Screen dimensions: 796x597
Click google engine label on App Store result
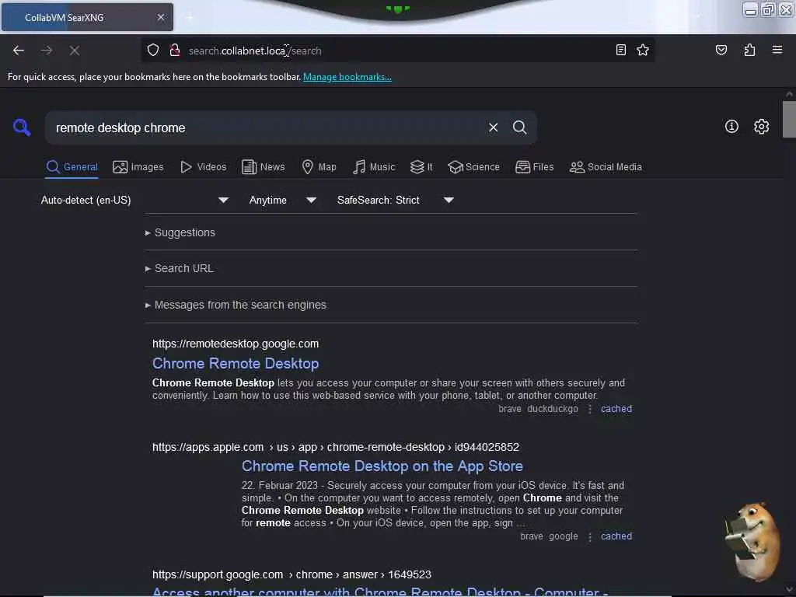click(563, 536)
